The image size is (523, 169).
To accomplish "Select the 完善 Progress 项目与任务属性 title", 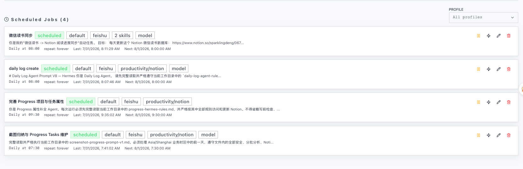I will point(36,102).
